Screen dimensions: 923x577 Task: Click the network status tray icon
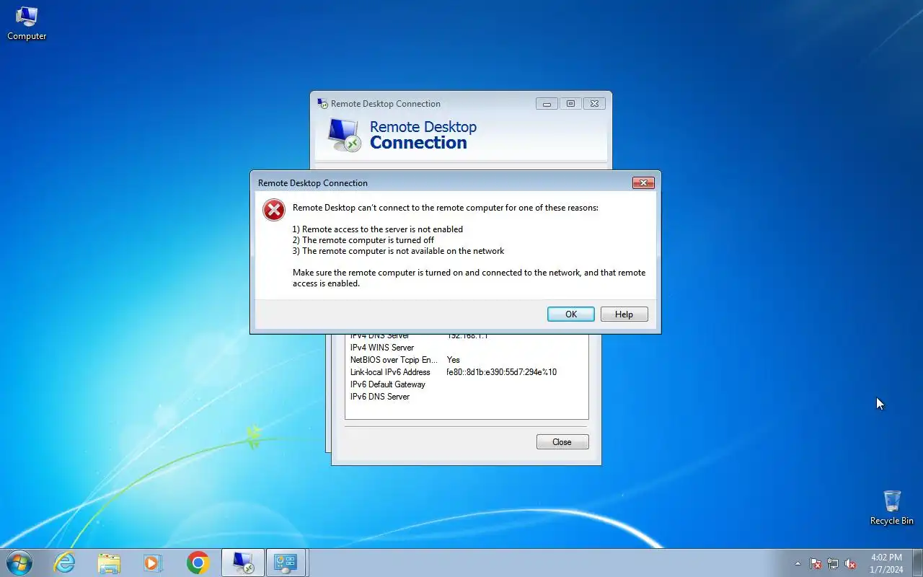tap(833, 563)
